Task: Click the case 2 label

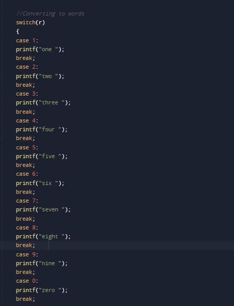Action: point(27,67)
